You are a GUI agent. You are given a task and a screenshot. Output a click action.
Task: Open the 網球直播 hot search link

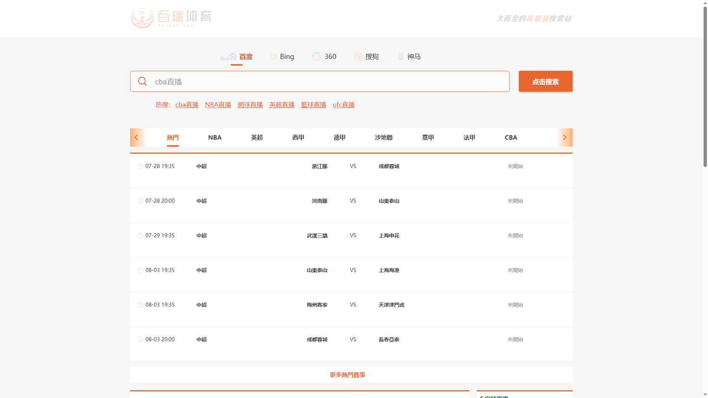[250, 105]
